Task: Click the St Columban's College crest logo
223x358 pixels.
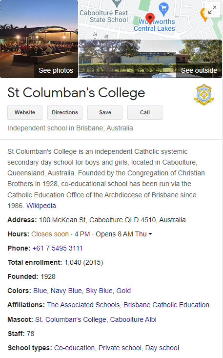Action: point(204,95)
